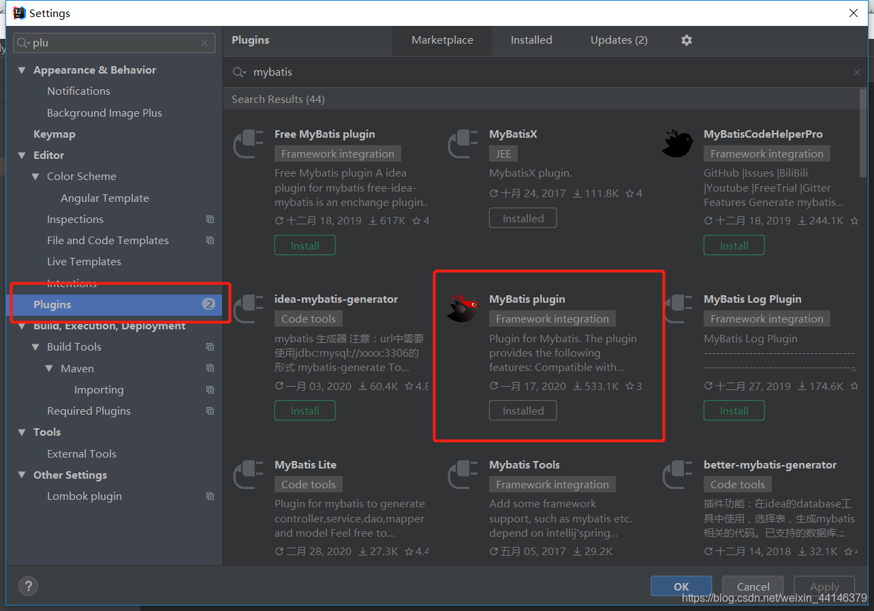Open plugin settings gear menu

[687, 40]
